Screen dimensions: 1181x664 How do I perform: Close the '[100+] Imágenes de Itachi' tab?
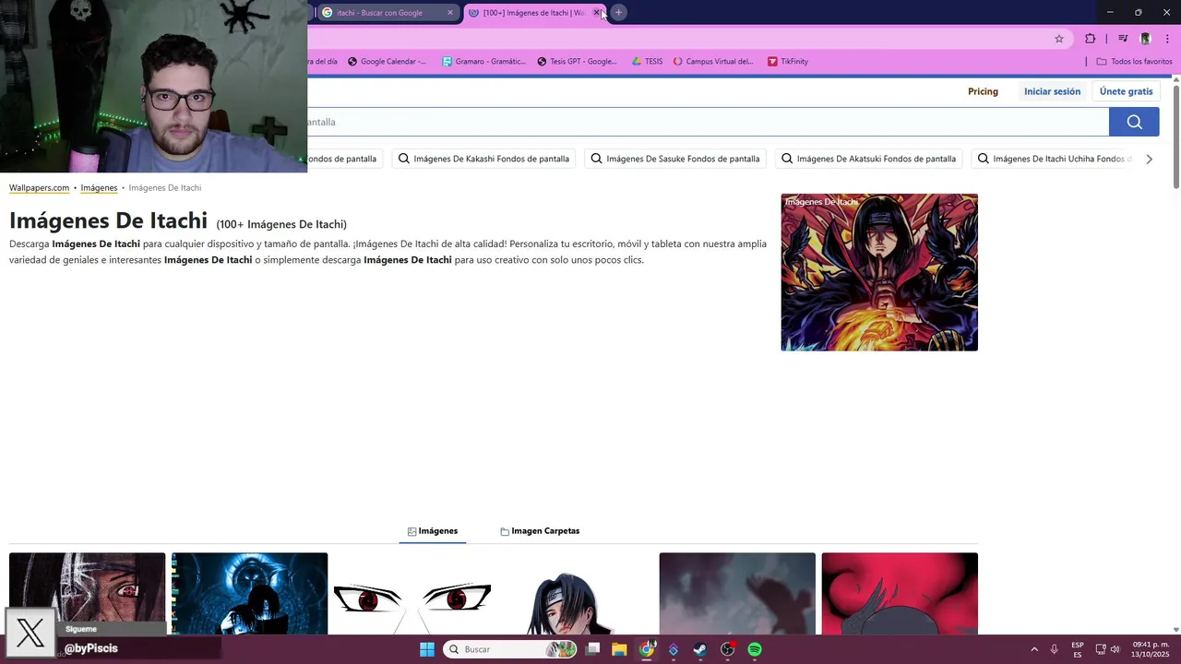tap(596, 13)
